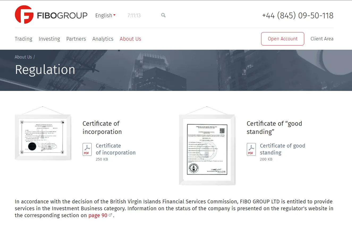
Task: Click the external link icon after page 90
Action: tap(110, 215)
